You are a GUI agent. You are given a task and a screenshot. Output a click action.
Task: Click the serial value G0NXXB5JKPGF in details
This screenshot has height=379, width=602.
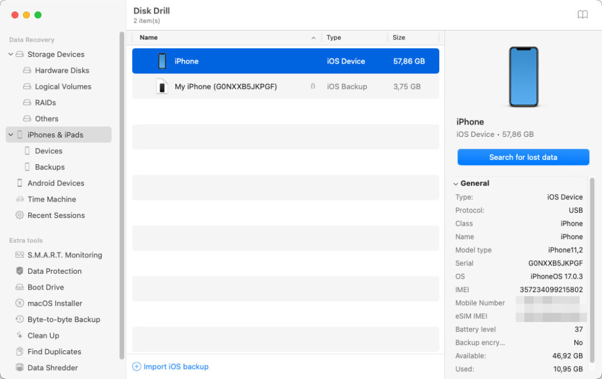(555, 263)
